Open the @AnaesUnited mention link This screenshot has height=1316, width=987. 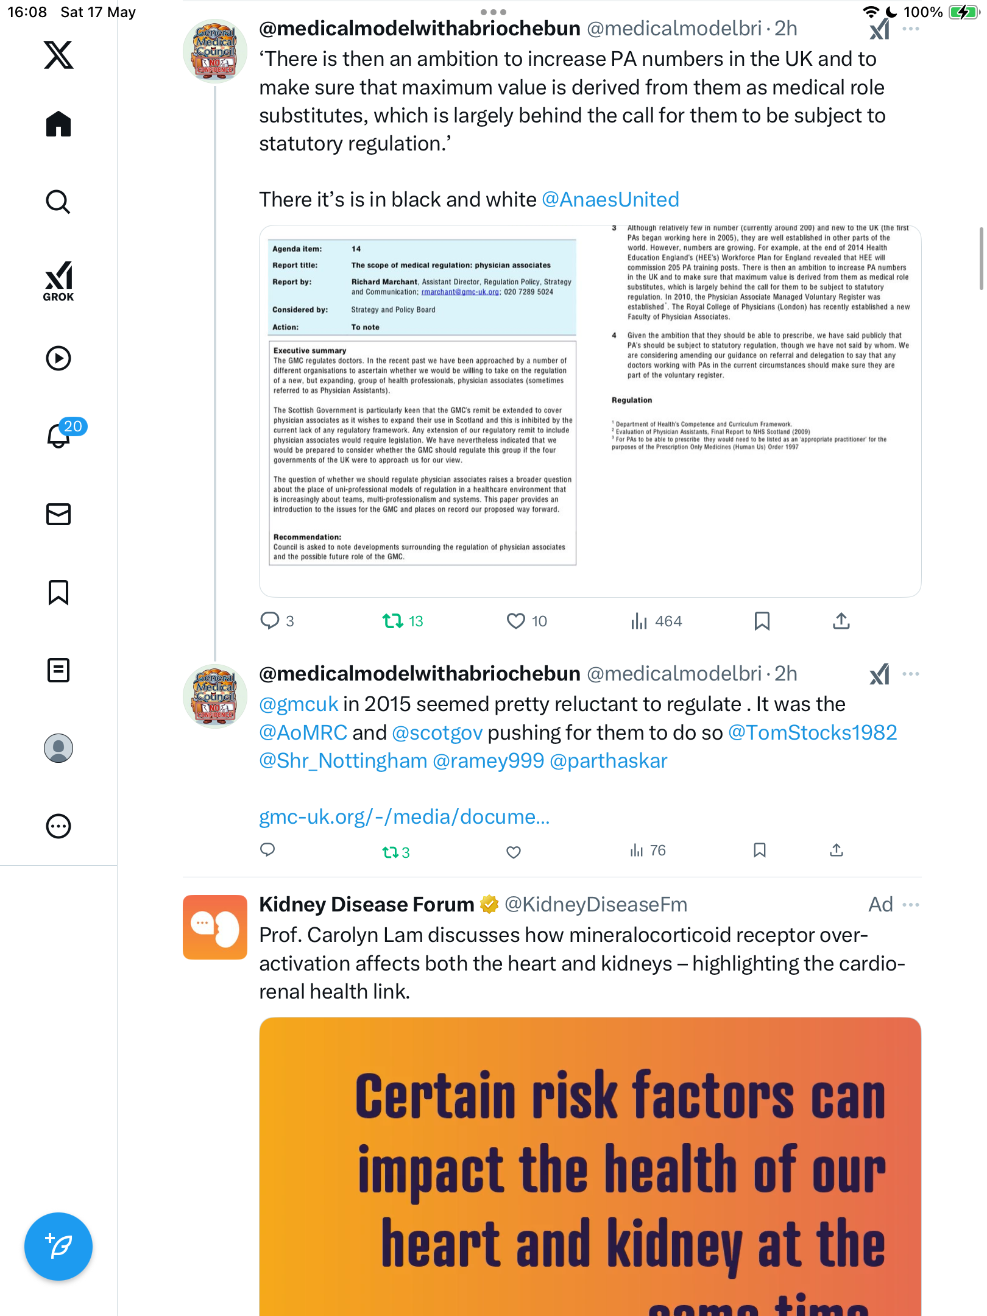click(610, 200)
